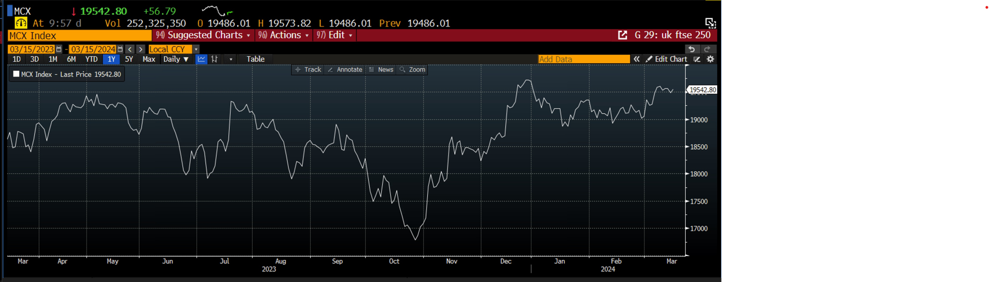Click the last price tag 19542.80 on axis
Screen dimensions: 989x282
click(x=702, y=90)
